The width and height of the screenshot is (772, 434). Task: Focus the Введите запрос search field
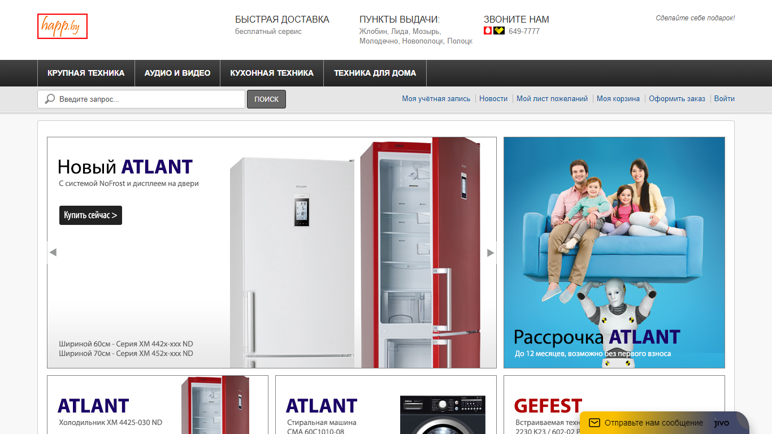click(x=141, y=99)
